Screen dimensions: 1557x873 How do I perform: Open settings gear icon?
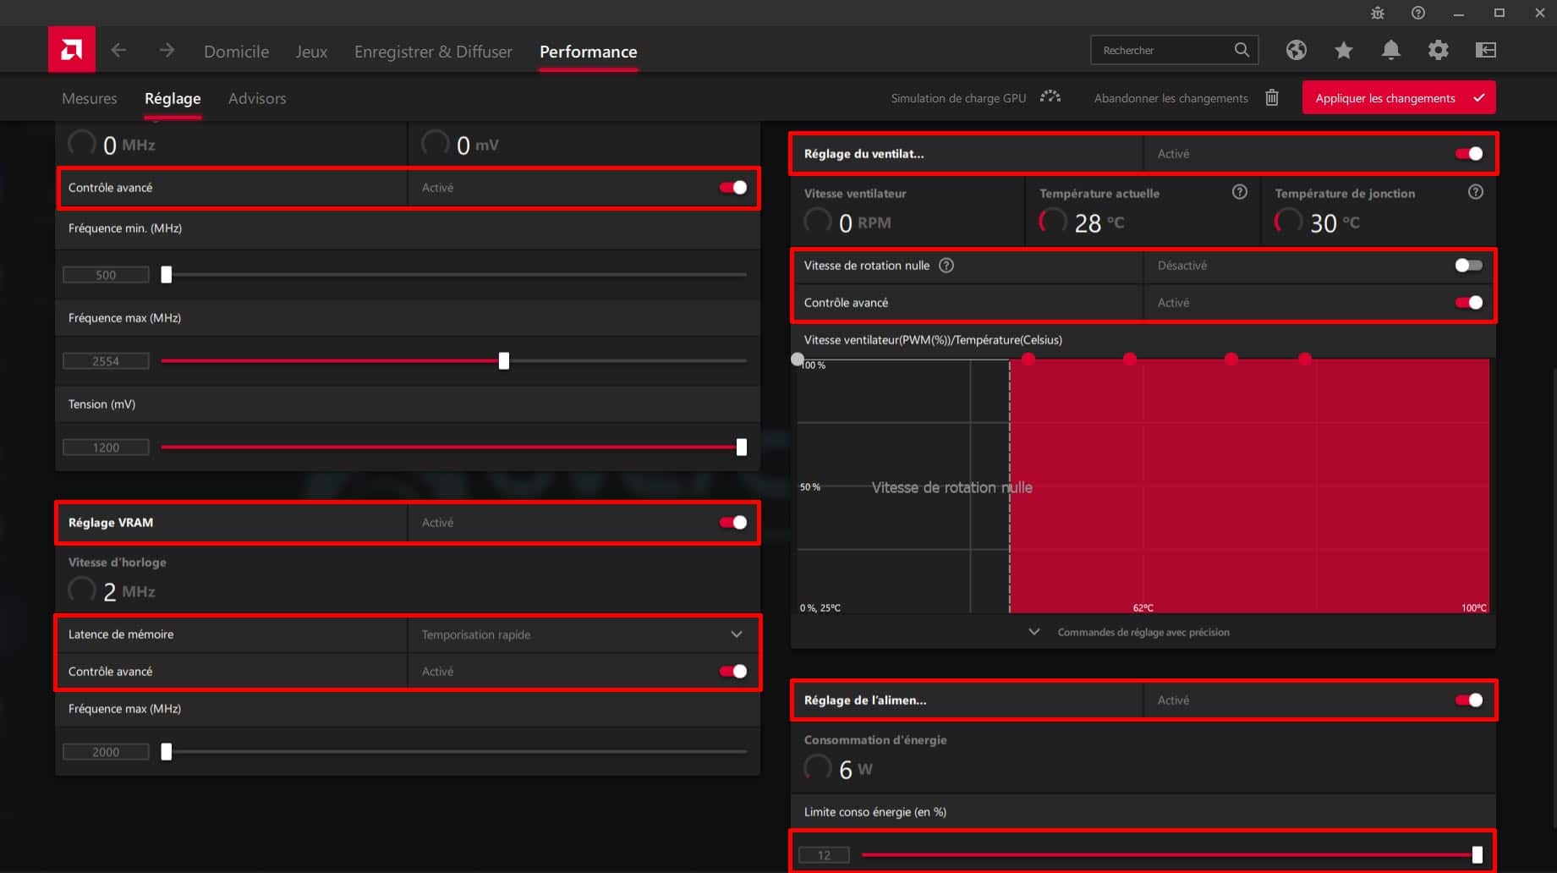[x=1438, y=50]
